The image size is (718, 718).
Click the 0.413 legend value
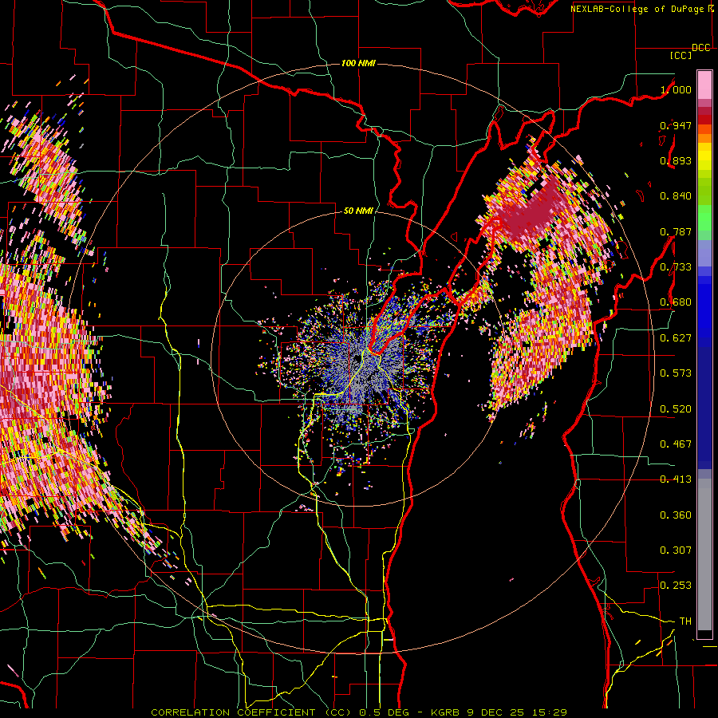point(676,479)
